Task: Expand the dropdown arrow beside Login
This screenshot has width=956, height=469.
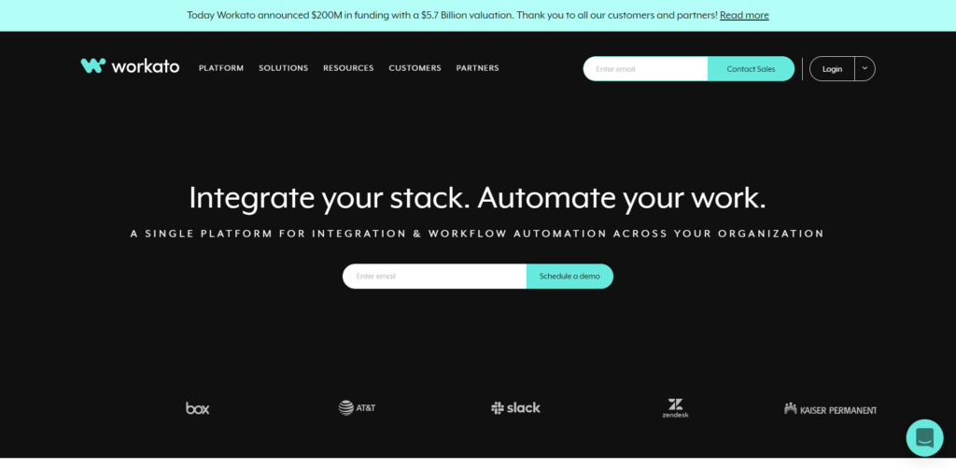Action: [x=865, y=68]
